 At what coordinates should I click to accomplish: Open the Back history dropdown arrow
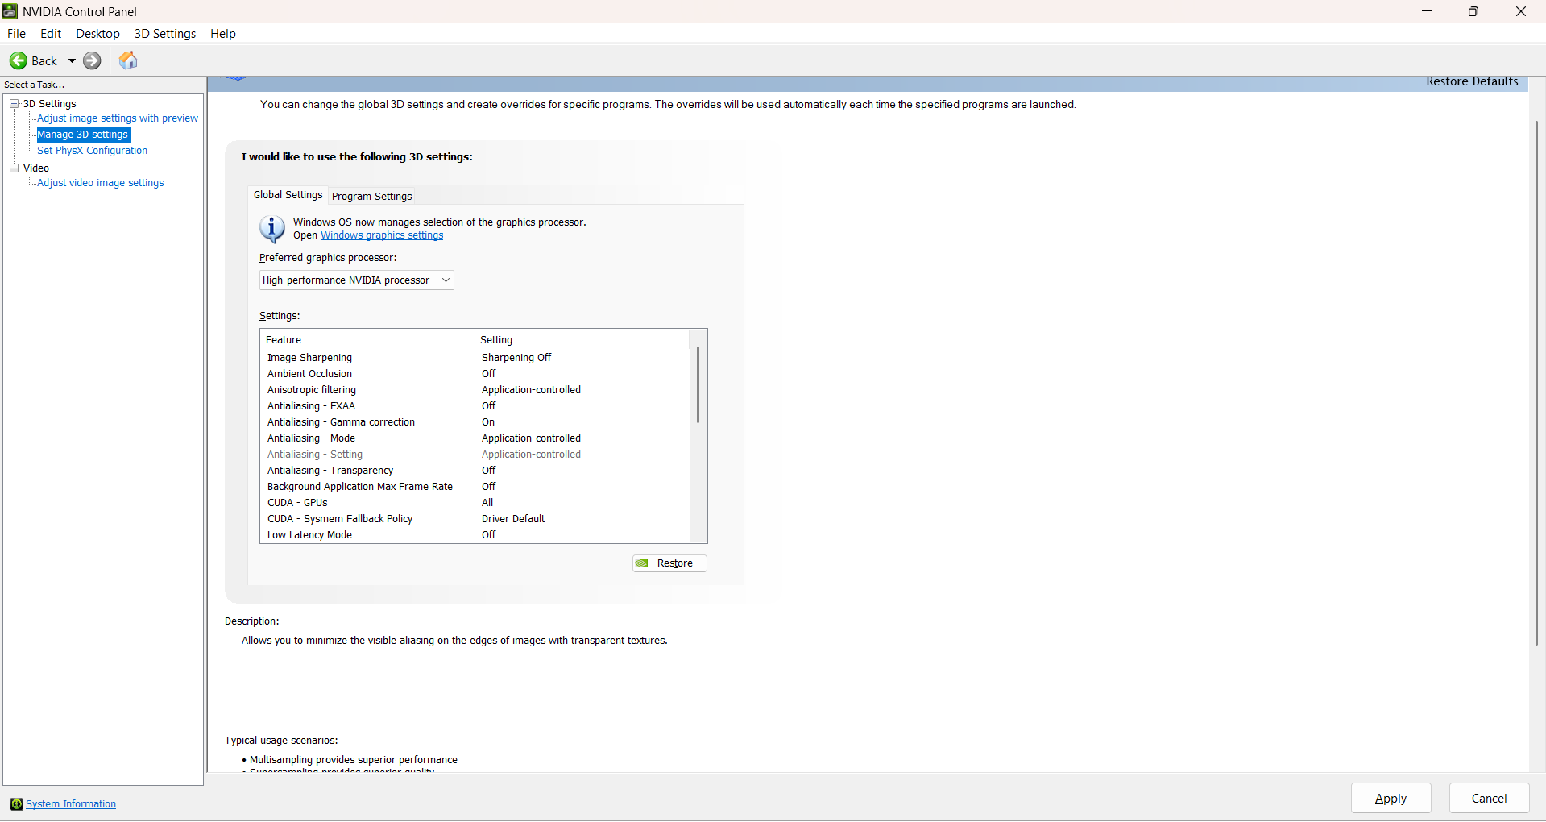[x=72, y=60]
